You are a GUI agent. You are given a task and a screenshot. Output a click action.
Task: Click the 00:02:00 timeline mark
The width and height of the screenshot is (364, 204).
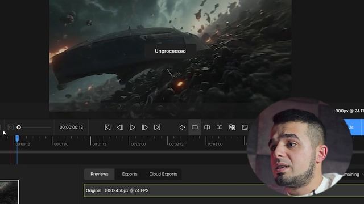[138, 144]
